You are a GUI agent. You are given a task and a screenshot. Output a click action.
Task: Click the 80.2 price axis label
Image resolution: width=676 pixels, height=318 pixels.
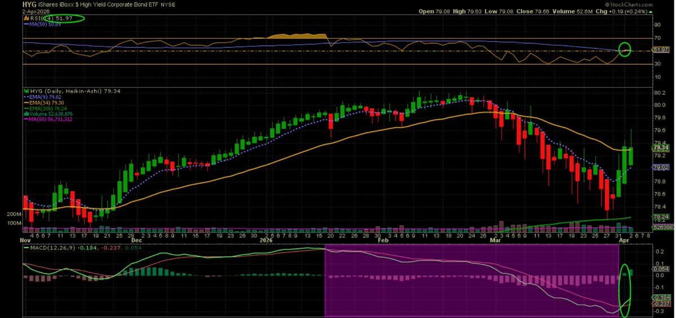660,92
